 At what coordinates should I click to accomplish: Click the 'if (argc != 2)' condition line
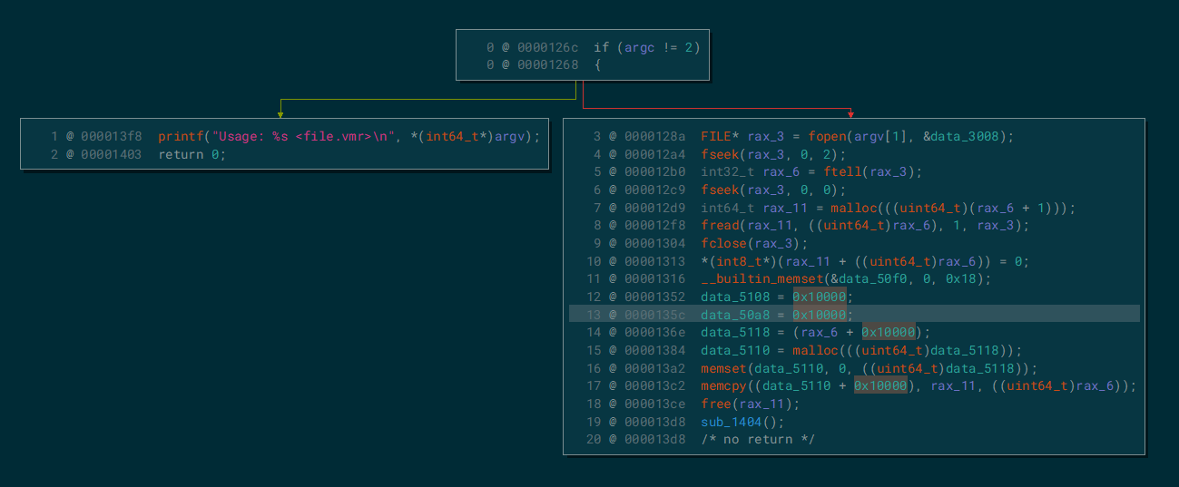[647, 47]
